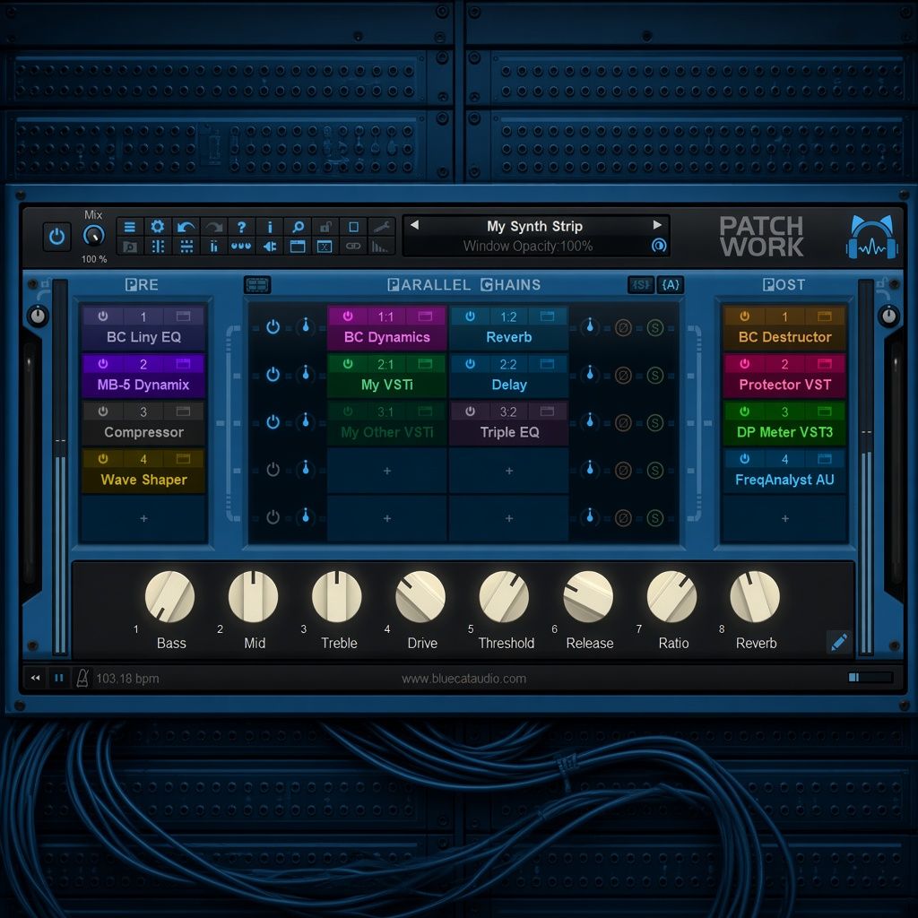Add a plugin to empty PRE slot
The height and width of the screenshot is (918, 918).
143,518
